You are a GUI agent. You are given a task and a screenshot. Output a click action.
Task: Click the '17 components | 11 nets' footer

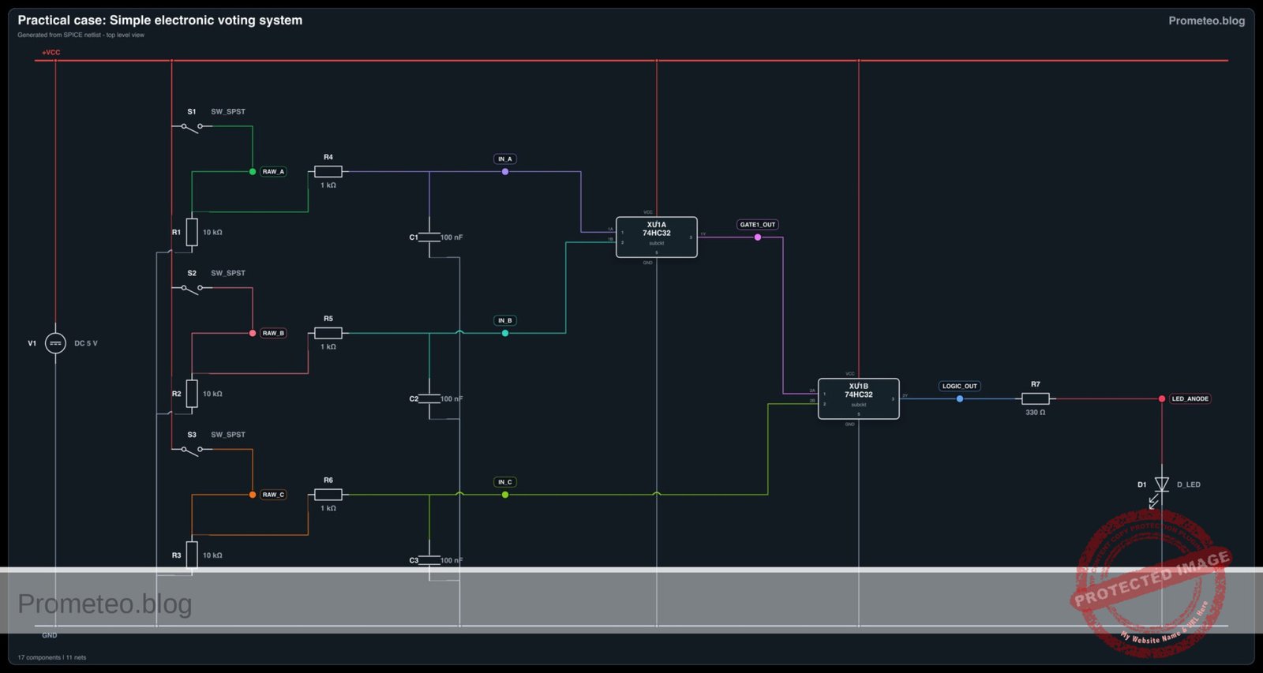point(52,657)
